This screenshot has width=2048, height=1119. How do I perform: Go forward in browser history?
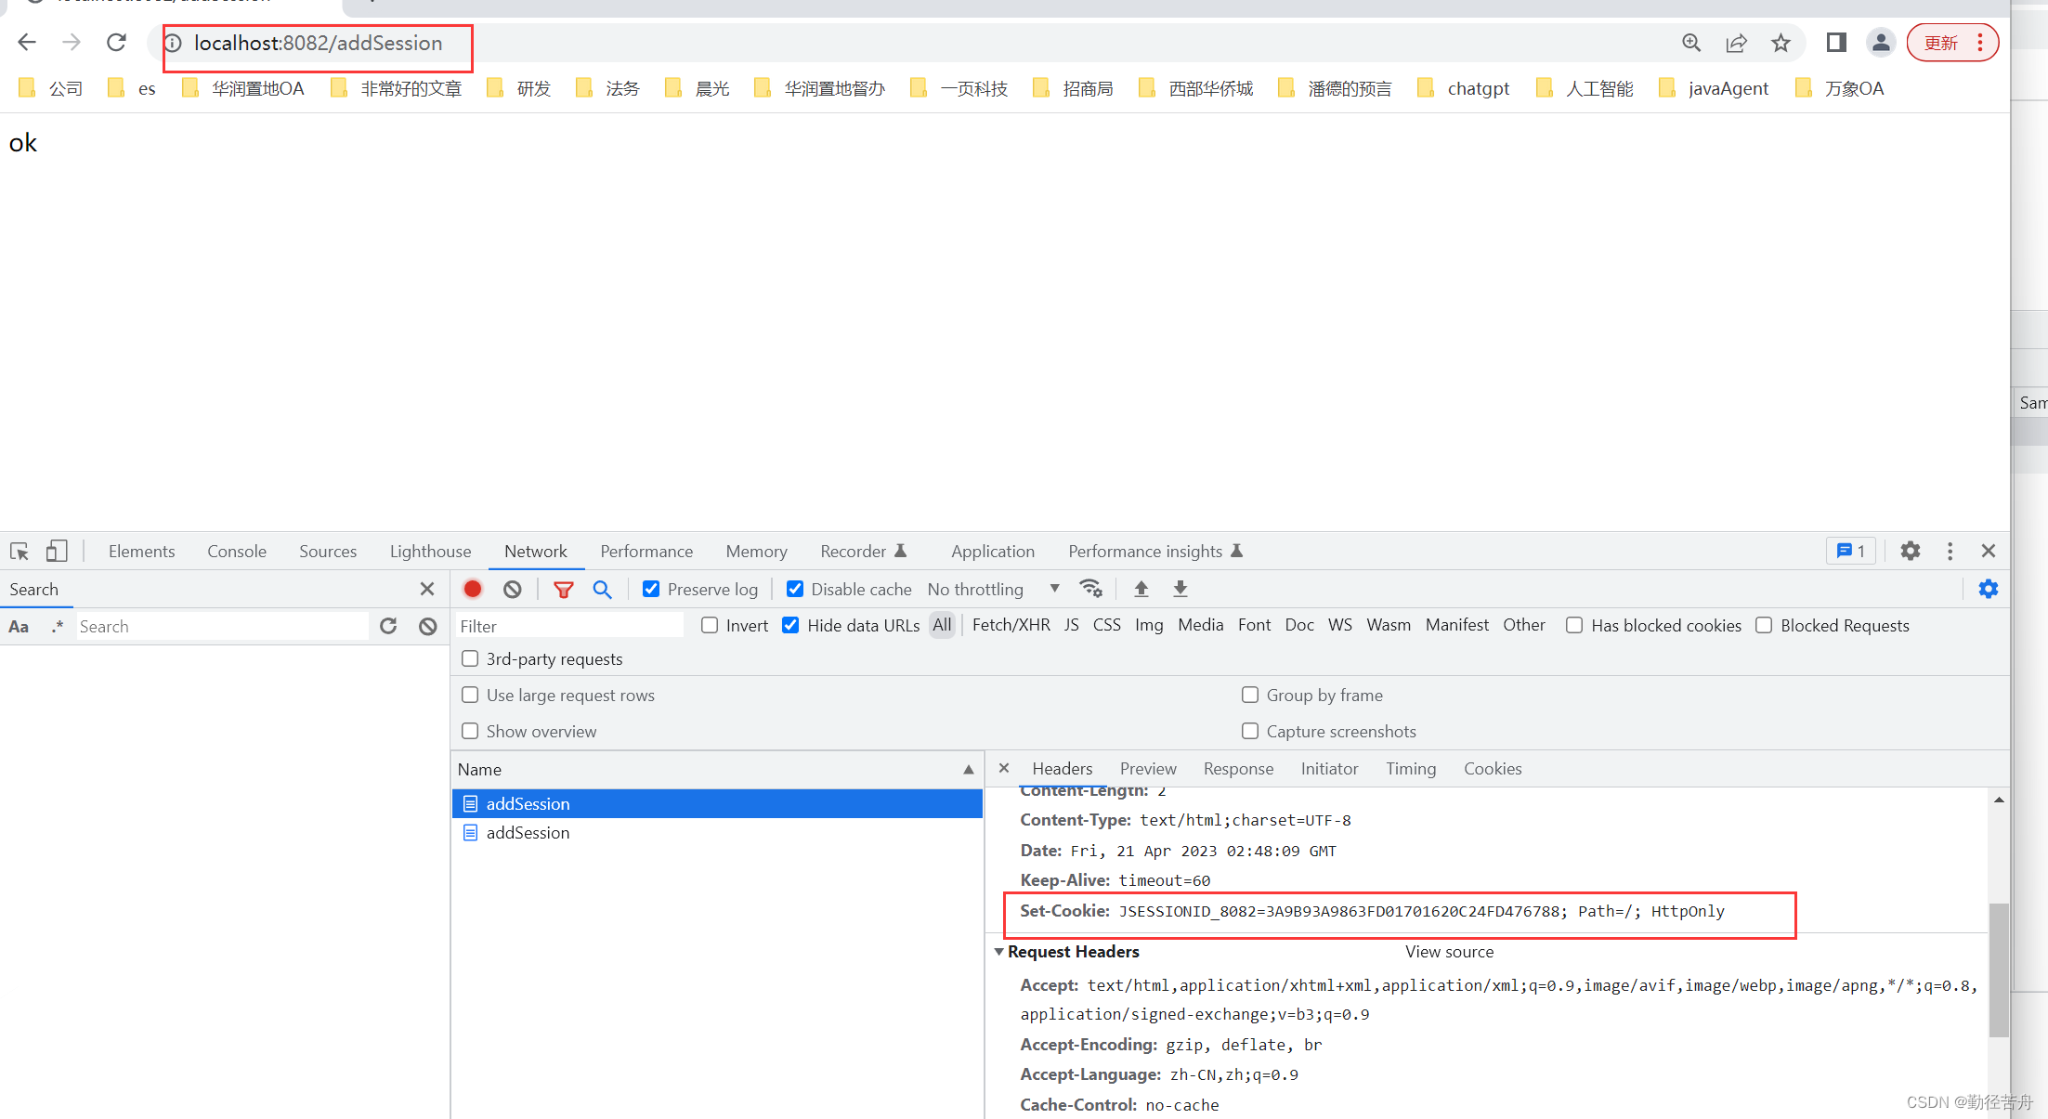[72, 43]
